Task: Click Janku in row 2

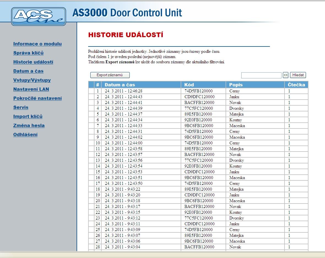Action: point(234,97)
